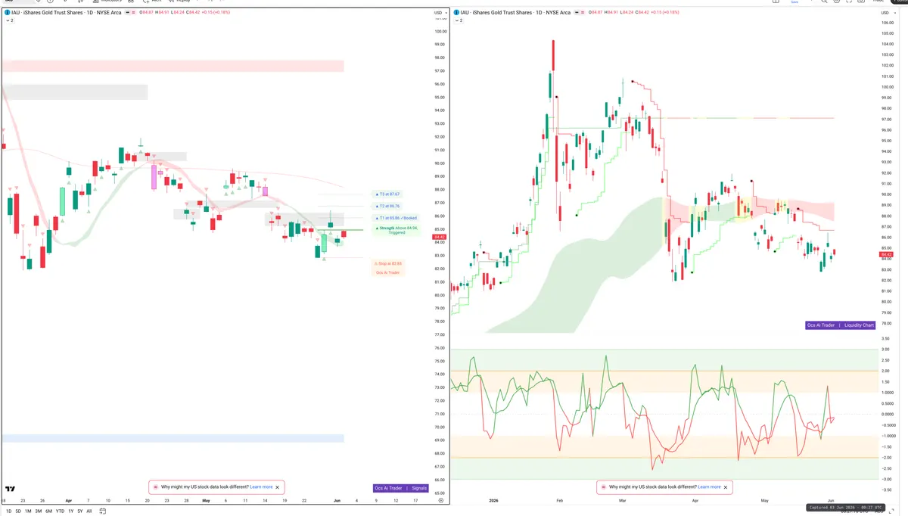Select the T1 at 85.86 Booked label

(x=396, y=218)
